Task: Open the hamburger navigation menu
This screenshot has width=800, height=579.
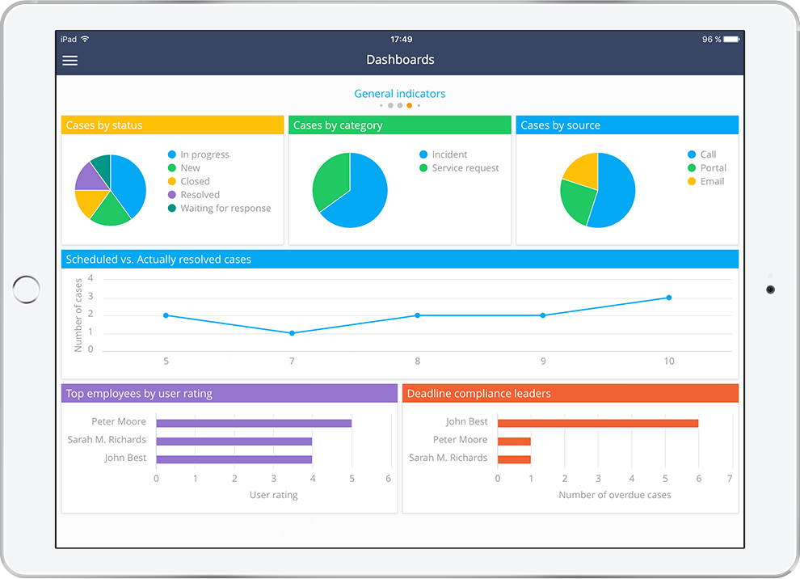Action: (x=70, y=61)
